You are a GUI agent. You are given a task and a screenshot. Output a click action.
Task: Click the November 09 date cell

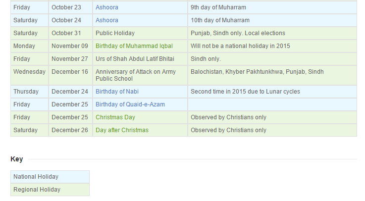click(70, 46)
